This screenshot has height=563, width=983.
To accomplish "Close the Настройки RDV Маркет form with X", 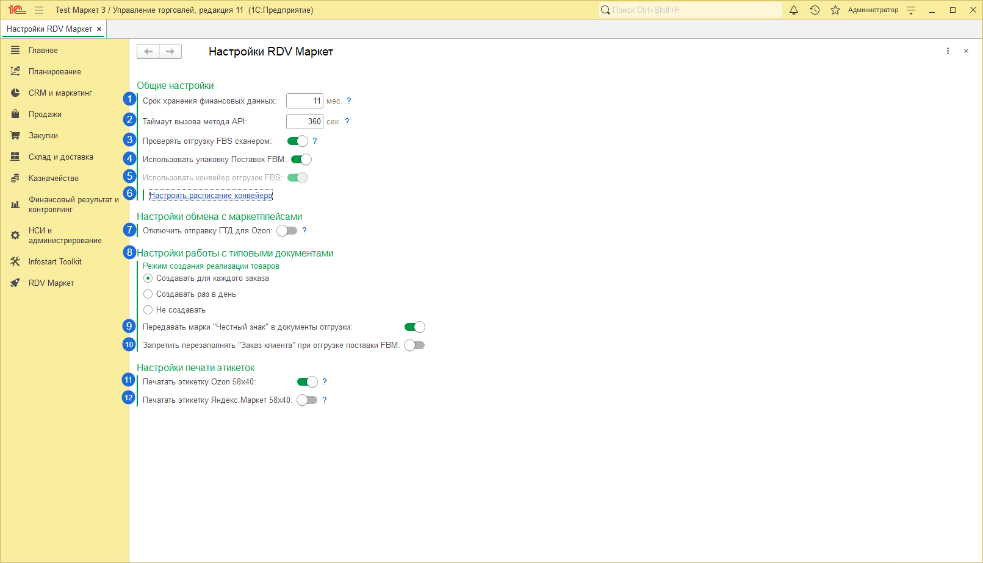I will click(x=966, y=51).
